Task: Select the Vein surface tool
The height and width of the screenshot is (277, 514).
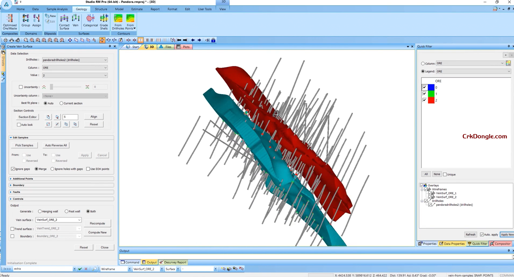Action: click(76, 21)
